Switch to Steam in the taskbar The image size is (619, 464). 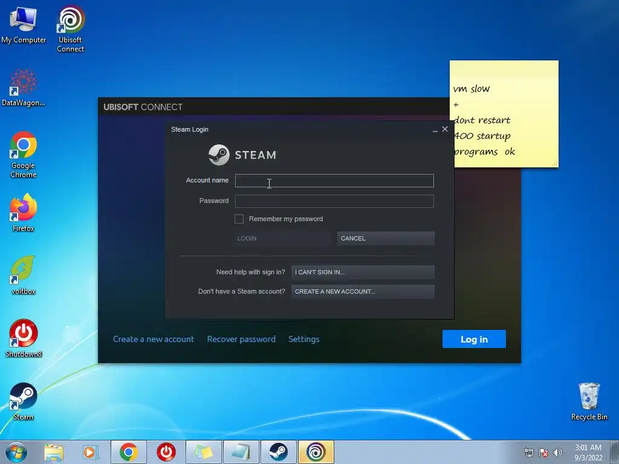[279, 452]
